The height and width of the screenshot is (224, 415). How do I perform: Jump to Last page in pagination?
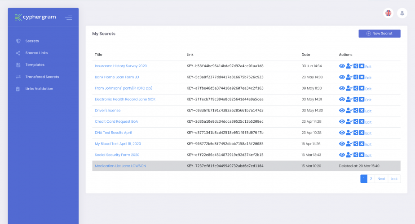[x=394, y=179]
